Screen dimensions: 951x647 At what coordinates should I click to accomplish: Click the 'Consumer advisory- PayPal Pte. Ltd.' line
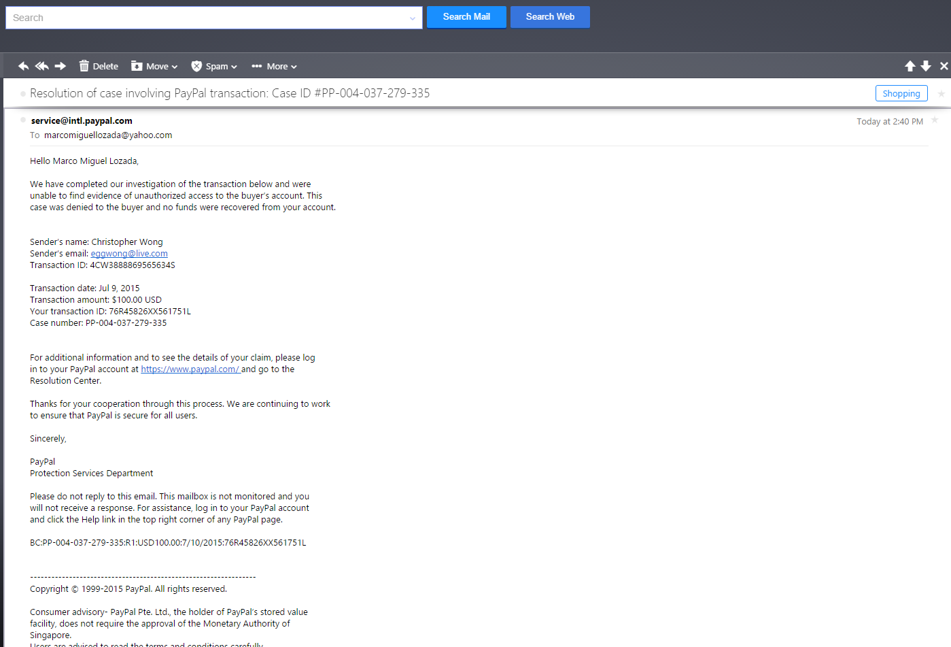169,612
